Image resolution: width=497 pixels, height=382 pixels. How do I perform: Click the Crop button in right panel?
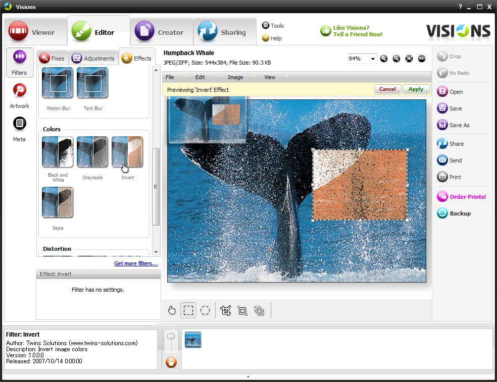449,57
